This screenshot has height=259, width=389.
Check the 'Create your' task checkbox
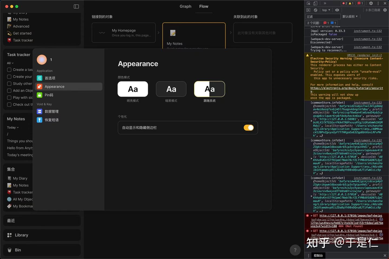[x=9, y=77]
